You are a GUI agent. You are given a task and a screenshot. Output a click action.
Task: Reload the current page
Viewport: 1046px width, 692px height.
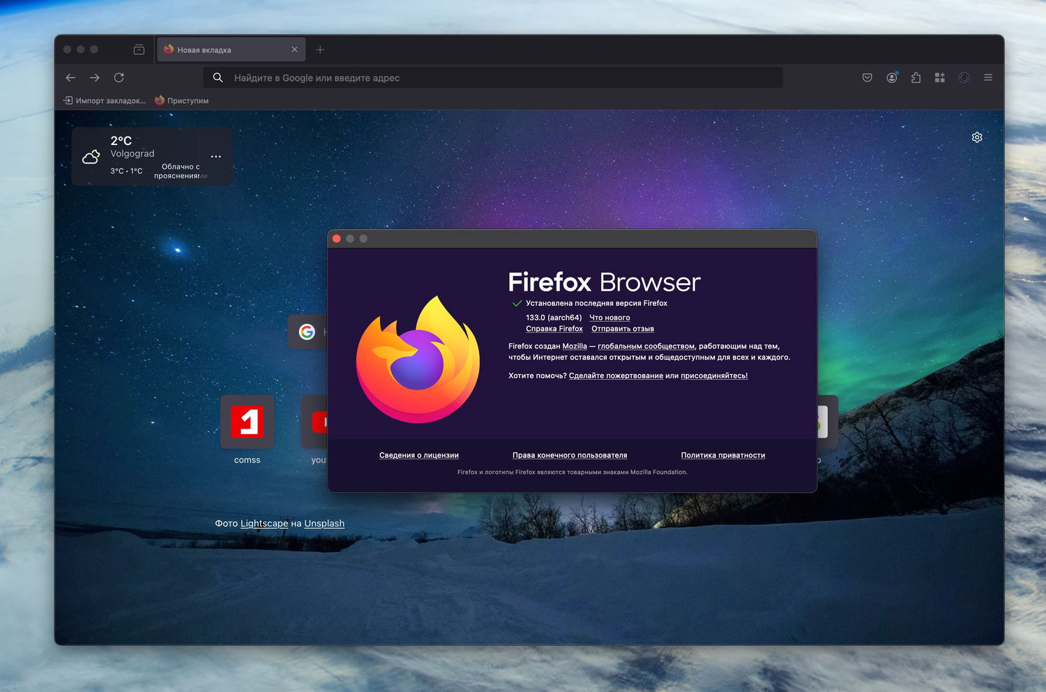click(119, 77)
